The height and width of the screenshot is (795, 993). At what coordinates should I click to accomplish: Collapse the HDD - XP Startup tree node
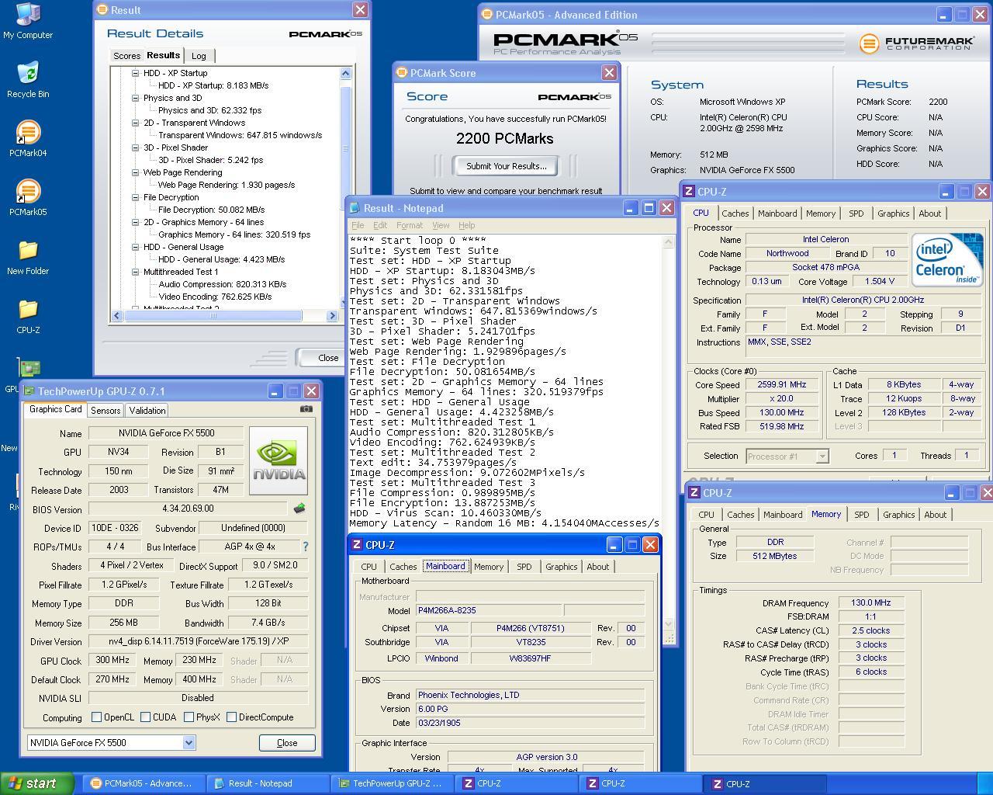(135, 73)
